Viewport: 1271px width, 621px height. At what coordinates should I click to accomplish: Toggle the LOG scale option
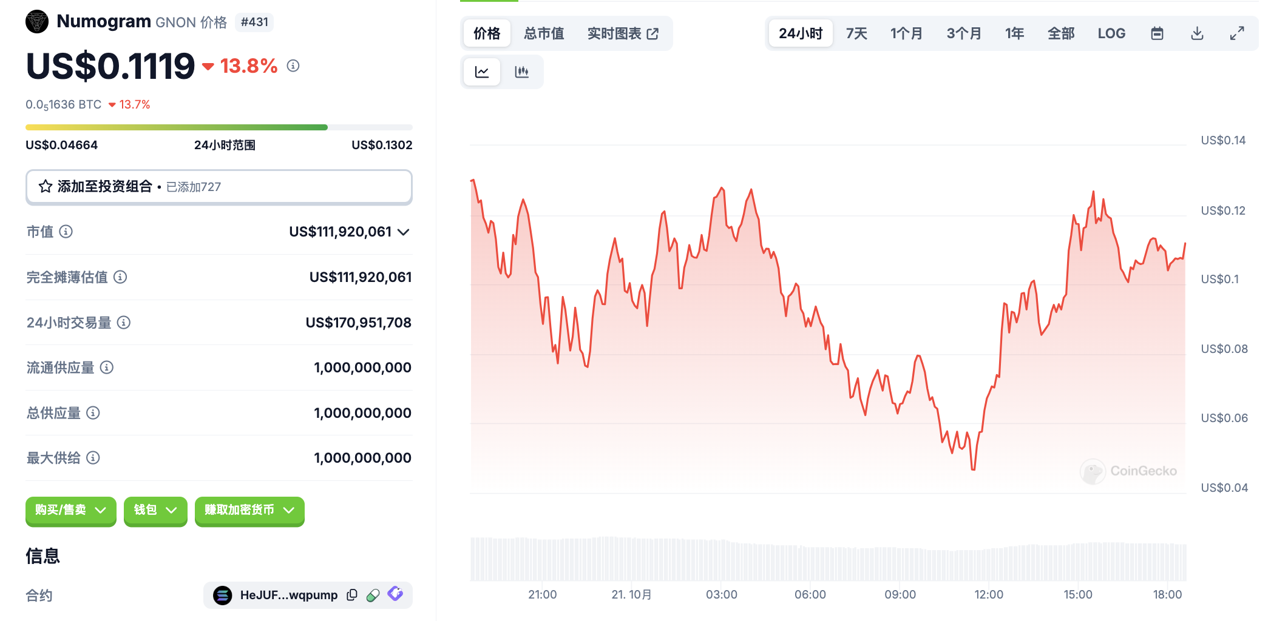(x=1111, y=33)
